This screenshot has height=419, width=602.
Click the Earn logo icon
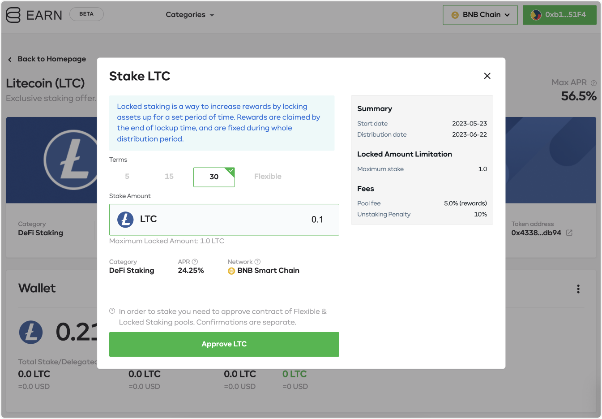(13, 15)
